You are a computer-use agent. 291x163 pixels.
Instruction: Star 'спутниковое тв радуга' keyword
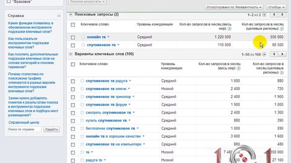tap(82, 81)
